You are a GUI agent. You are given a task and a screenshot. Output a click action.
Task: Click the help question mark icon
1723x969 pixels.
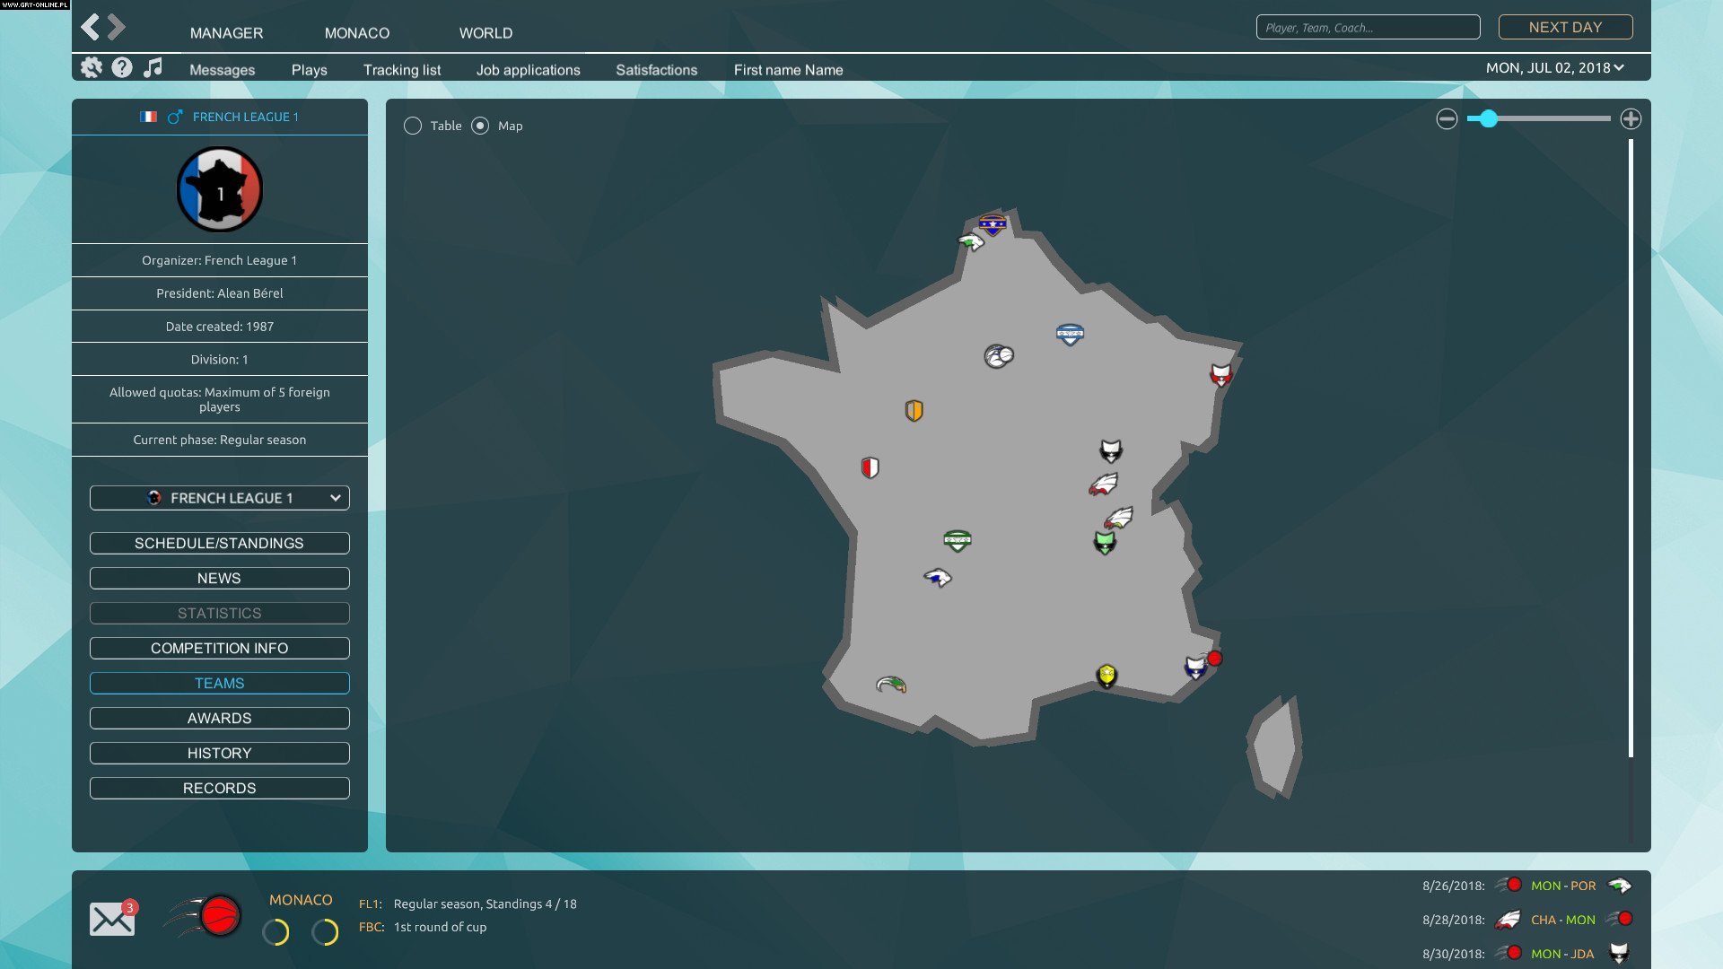tap(121, 66)
